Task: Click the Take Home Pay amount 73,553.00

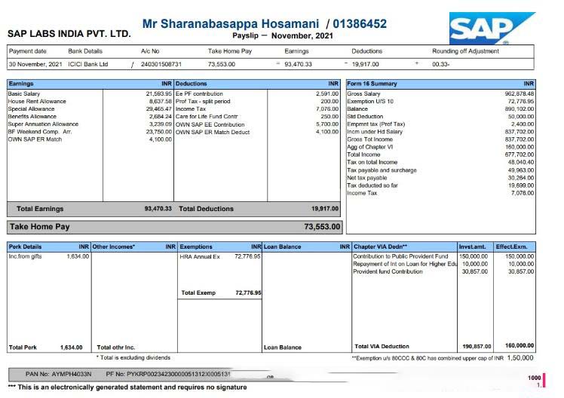Action: point(322,226)
